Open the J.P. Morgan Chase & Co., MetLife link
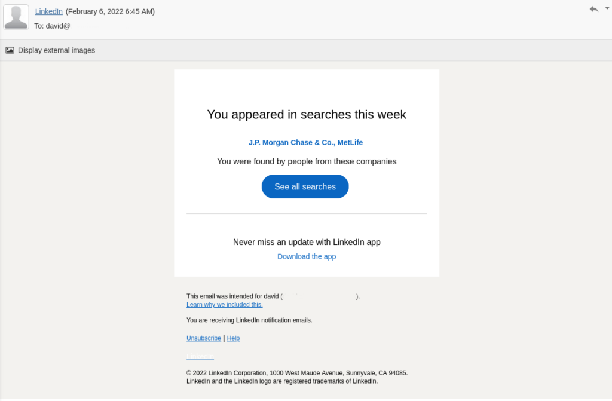This screenshot has height=401, width=612. click(305, 142)
